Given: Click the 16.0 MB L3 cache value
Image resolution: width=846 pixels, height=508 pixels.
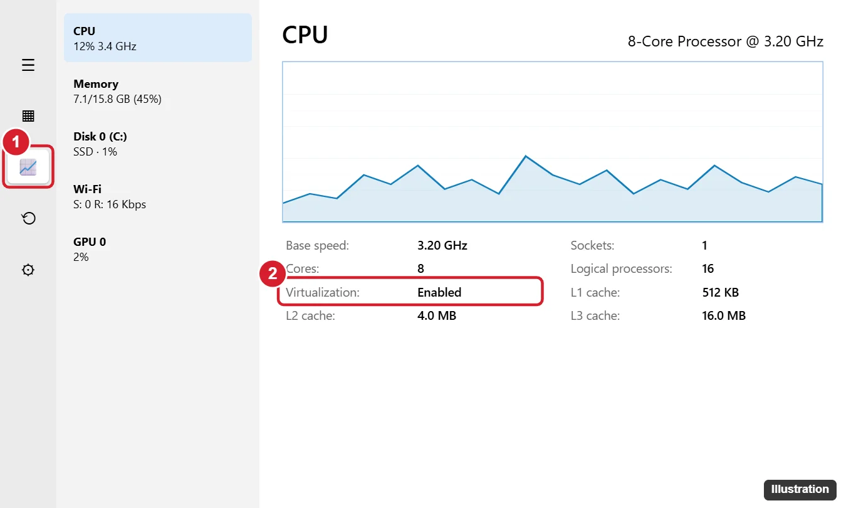Looking at the screenshot, I should tap(724, 315).
